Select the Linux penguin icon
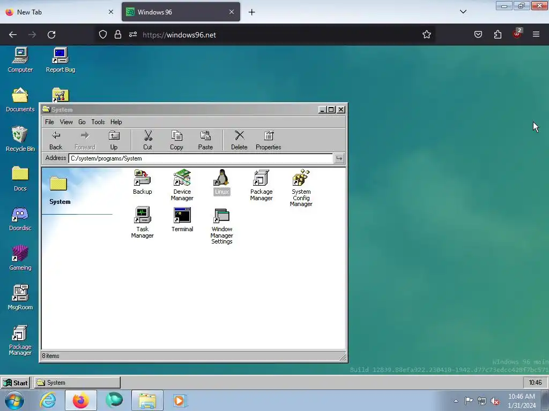This screenshot has height=411, width=549. [x=221, y=182]
